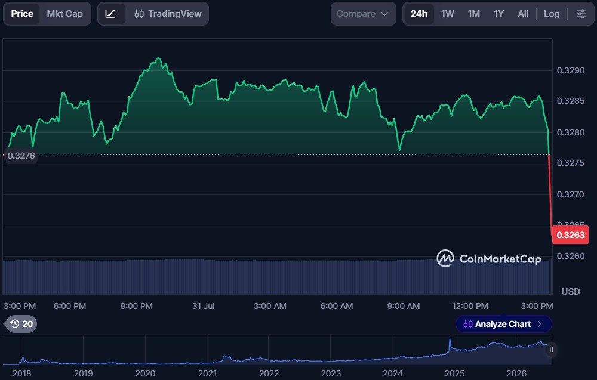Viewport: 597px width, 380px height.
Task: Click the 3:00 AM time axis label
Action: [x=270, y=306]
